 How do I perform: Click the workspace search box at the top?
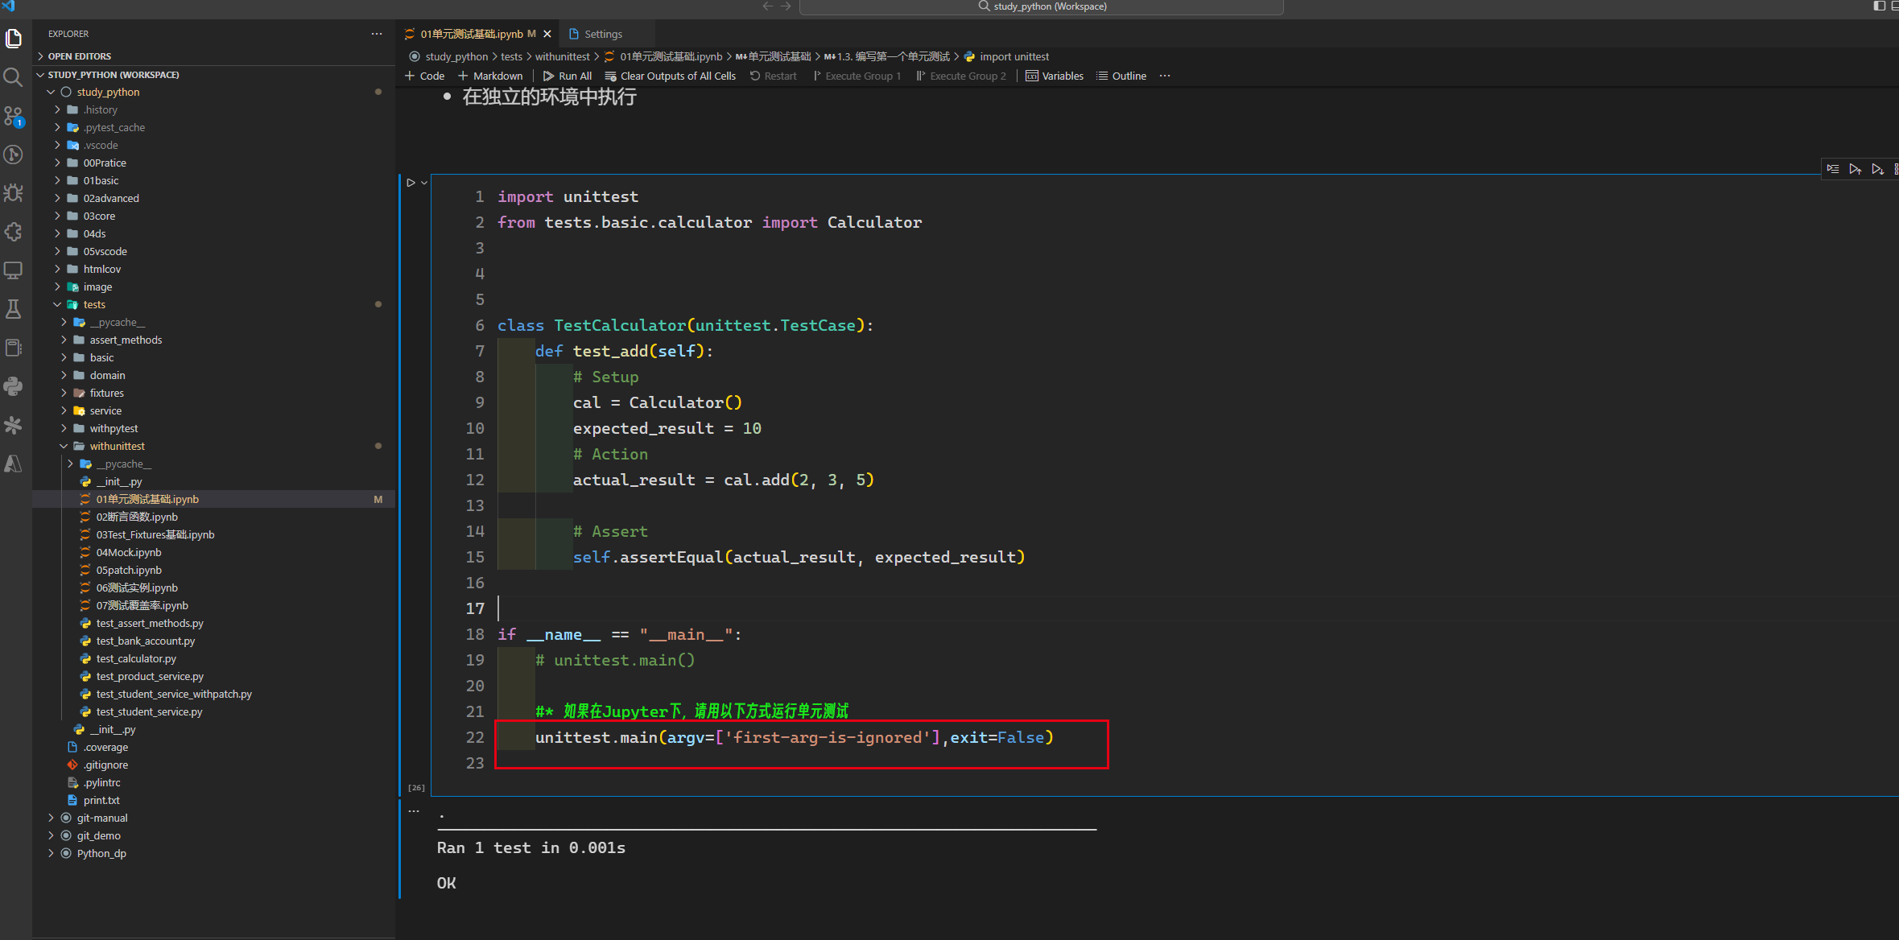point(1042,6)
